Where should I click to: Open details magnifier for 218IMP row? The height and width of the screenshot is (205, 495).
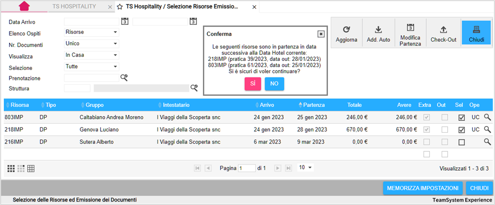coord(488,129)
